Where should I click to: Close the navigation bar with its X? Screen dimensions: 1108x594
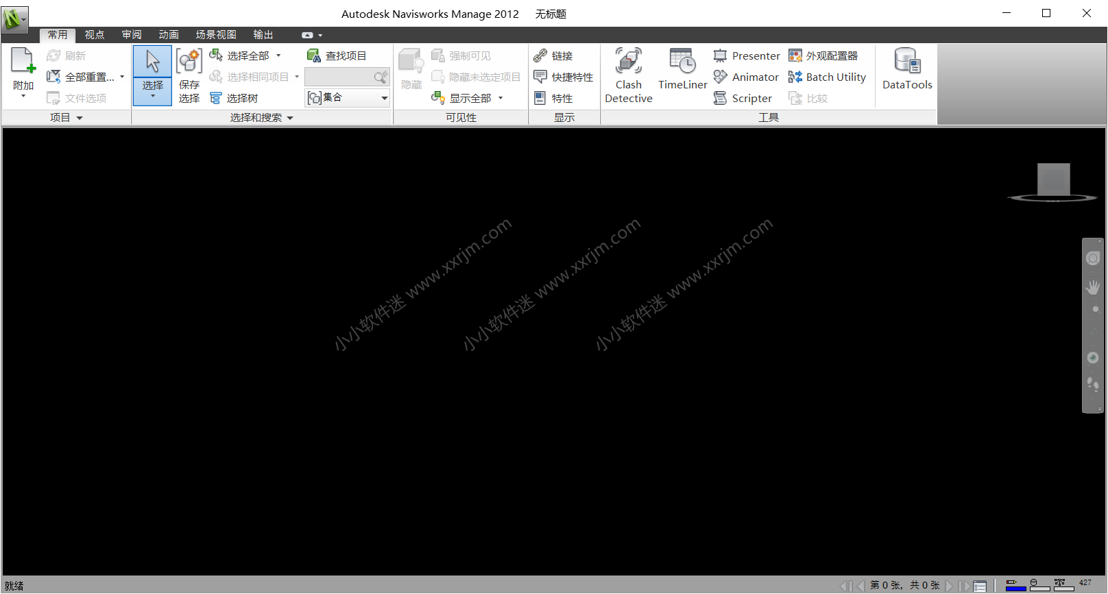(1100, 241)
